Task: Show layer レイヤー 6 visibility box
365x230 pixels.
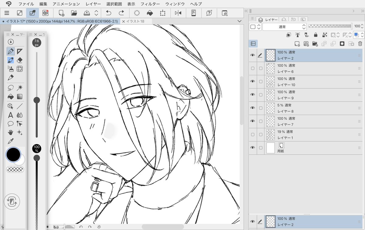Action: tap(252, 68)
